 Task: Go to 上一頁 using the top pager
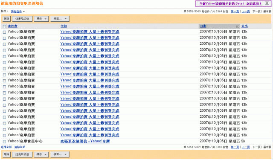click(x=246, y=12)
